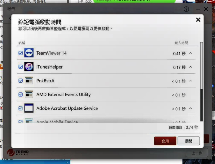Click the Trend Micro logo
The width and height of the screenshot is (215, 164).
18,152
